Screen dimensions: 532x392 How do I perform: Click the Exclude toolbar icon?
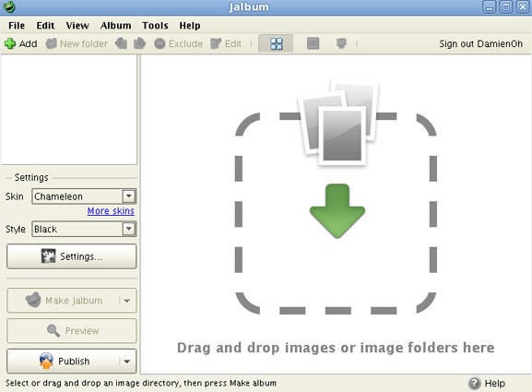point(160,43)
